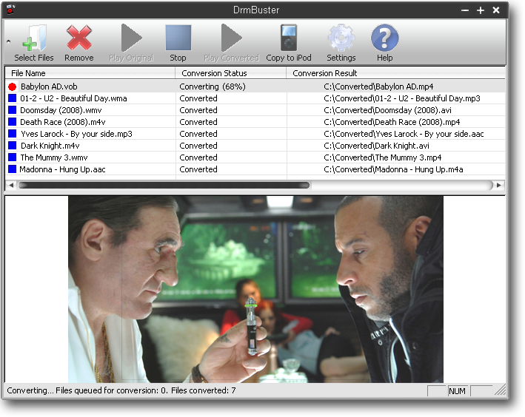Click result path C:\Converted\Death Race (2008).mp4
The width and height of the screenshot is (525, 417).
tap(392, 122)
